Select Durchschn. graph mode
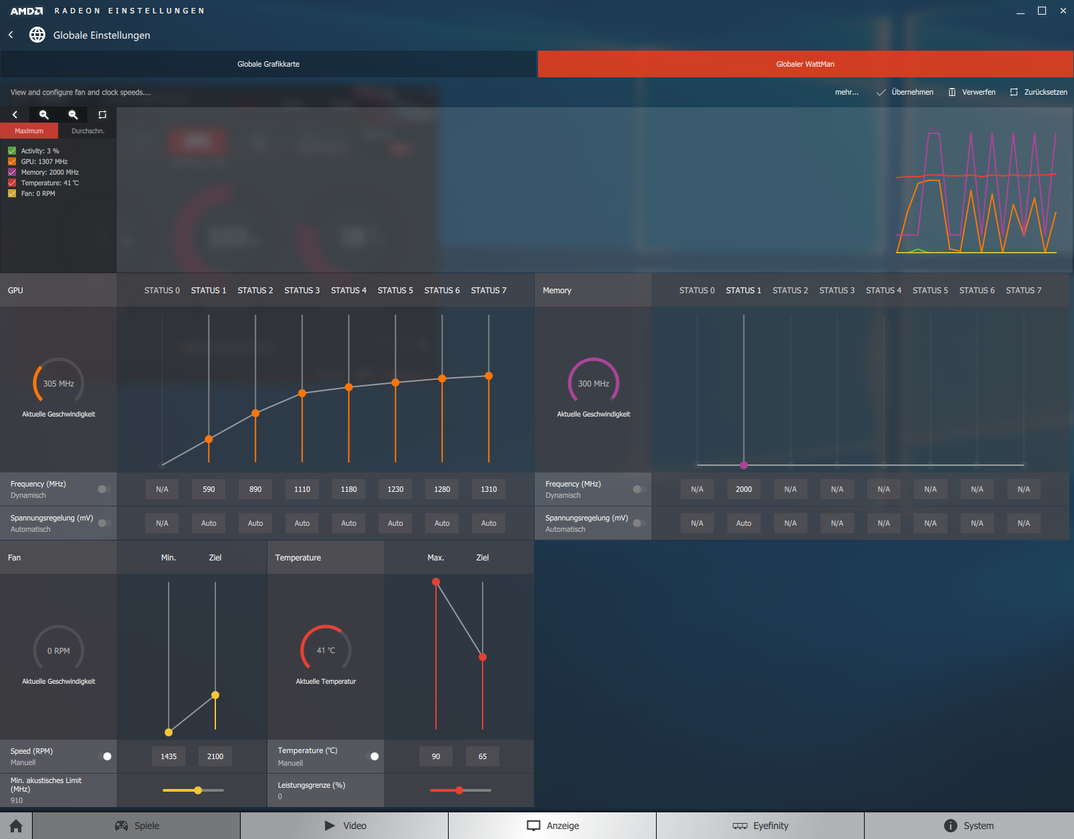The image size is (1074, 839). (88, 131)
